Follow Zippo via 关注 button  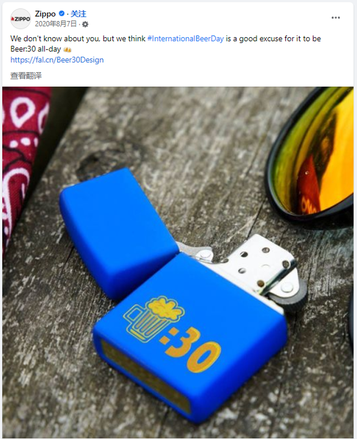[x=78, y=14]
